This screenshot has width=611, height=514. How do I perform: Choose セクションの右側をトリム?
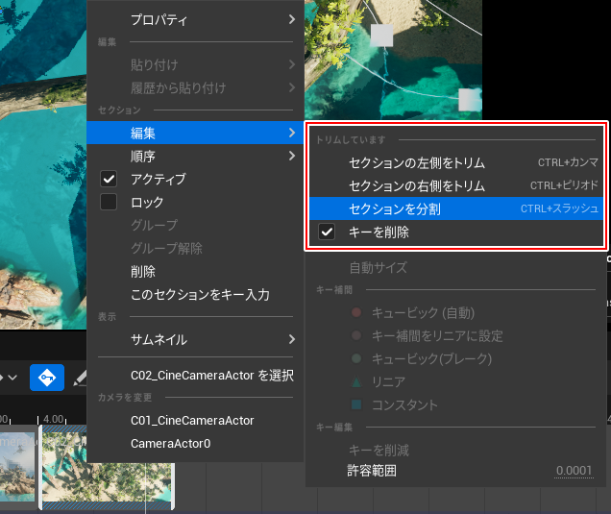point(417,185)
